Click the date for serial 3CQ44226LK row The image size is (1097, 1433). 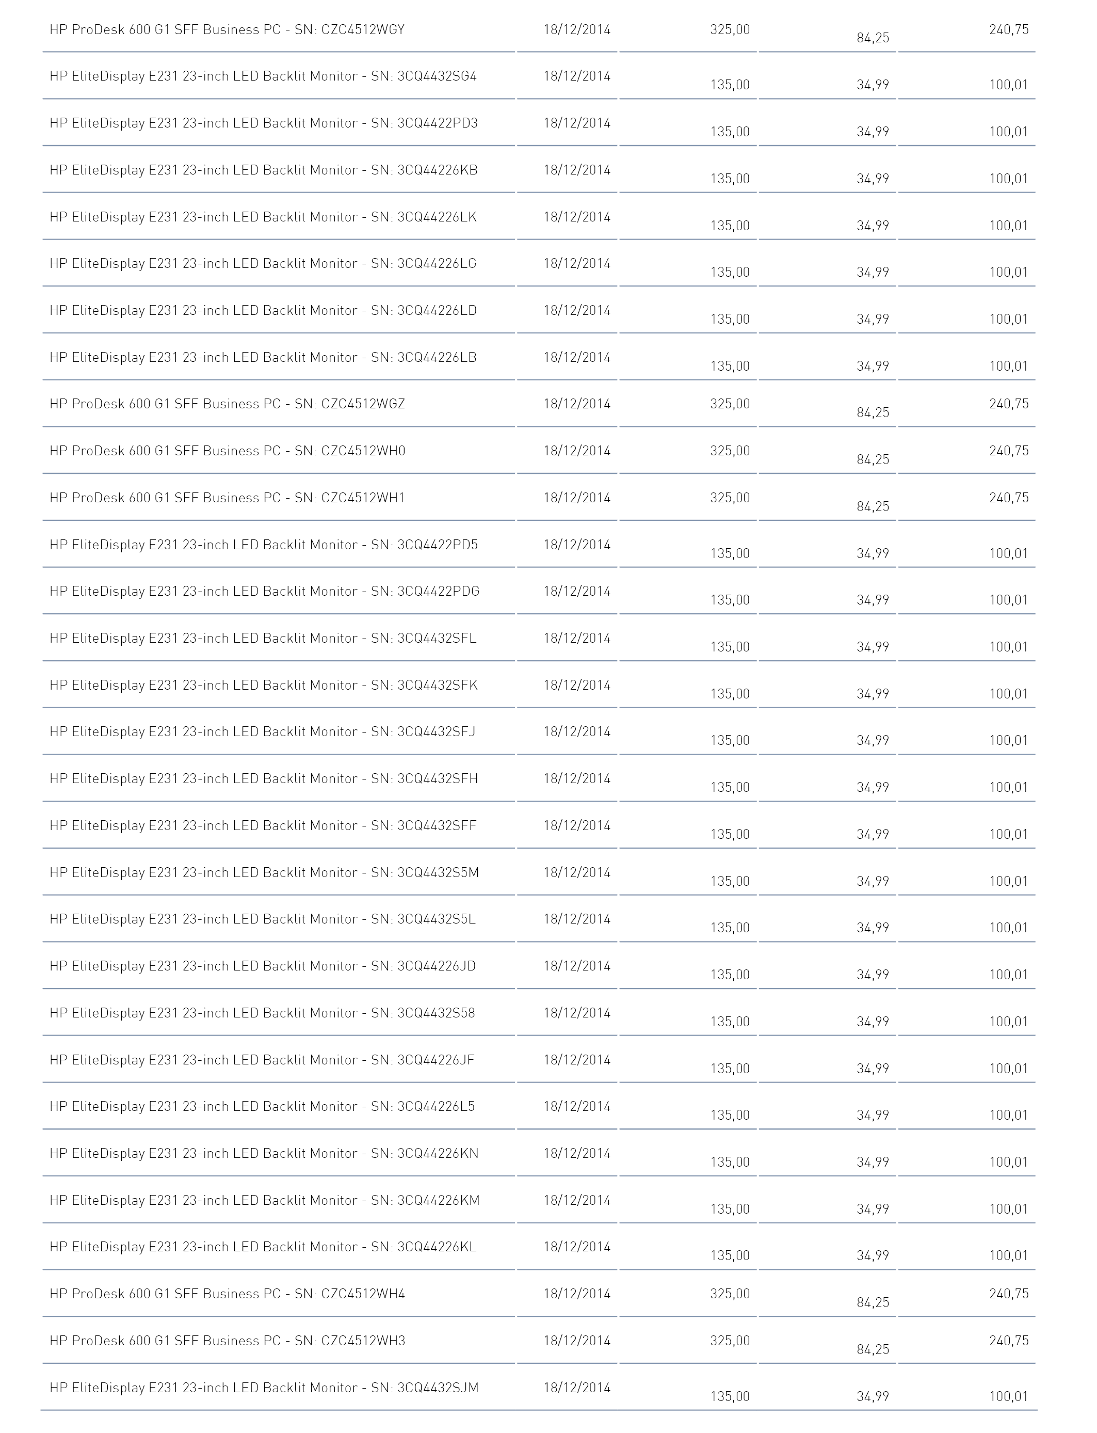coord(576,217)
